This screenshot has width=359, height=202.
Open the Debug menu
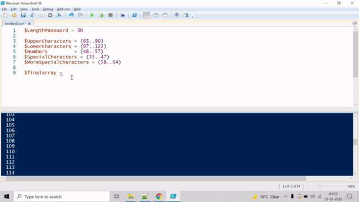click(48, 9)
